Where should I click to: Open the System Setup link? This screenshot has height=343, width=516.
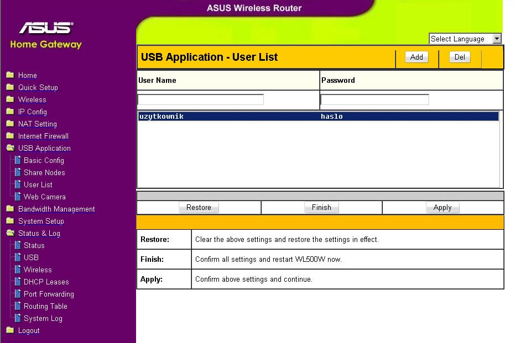tap(41, 221)
